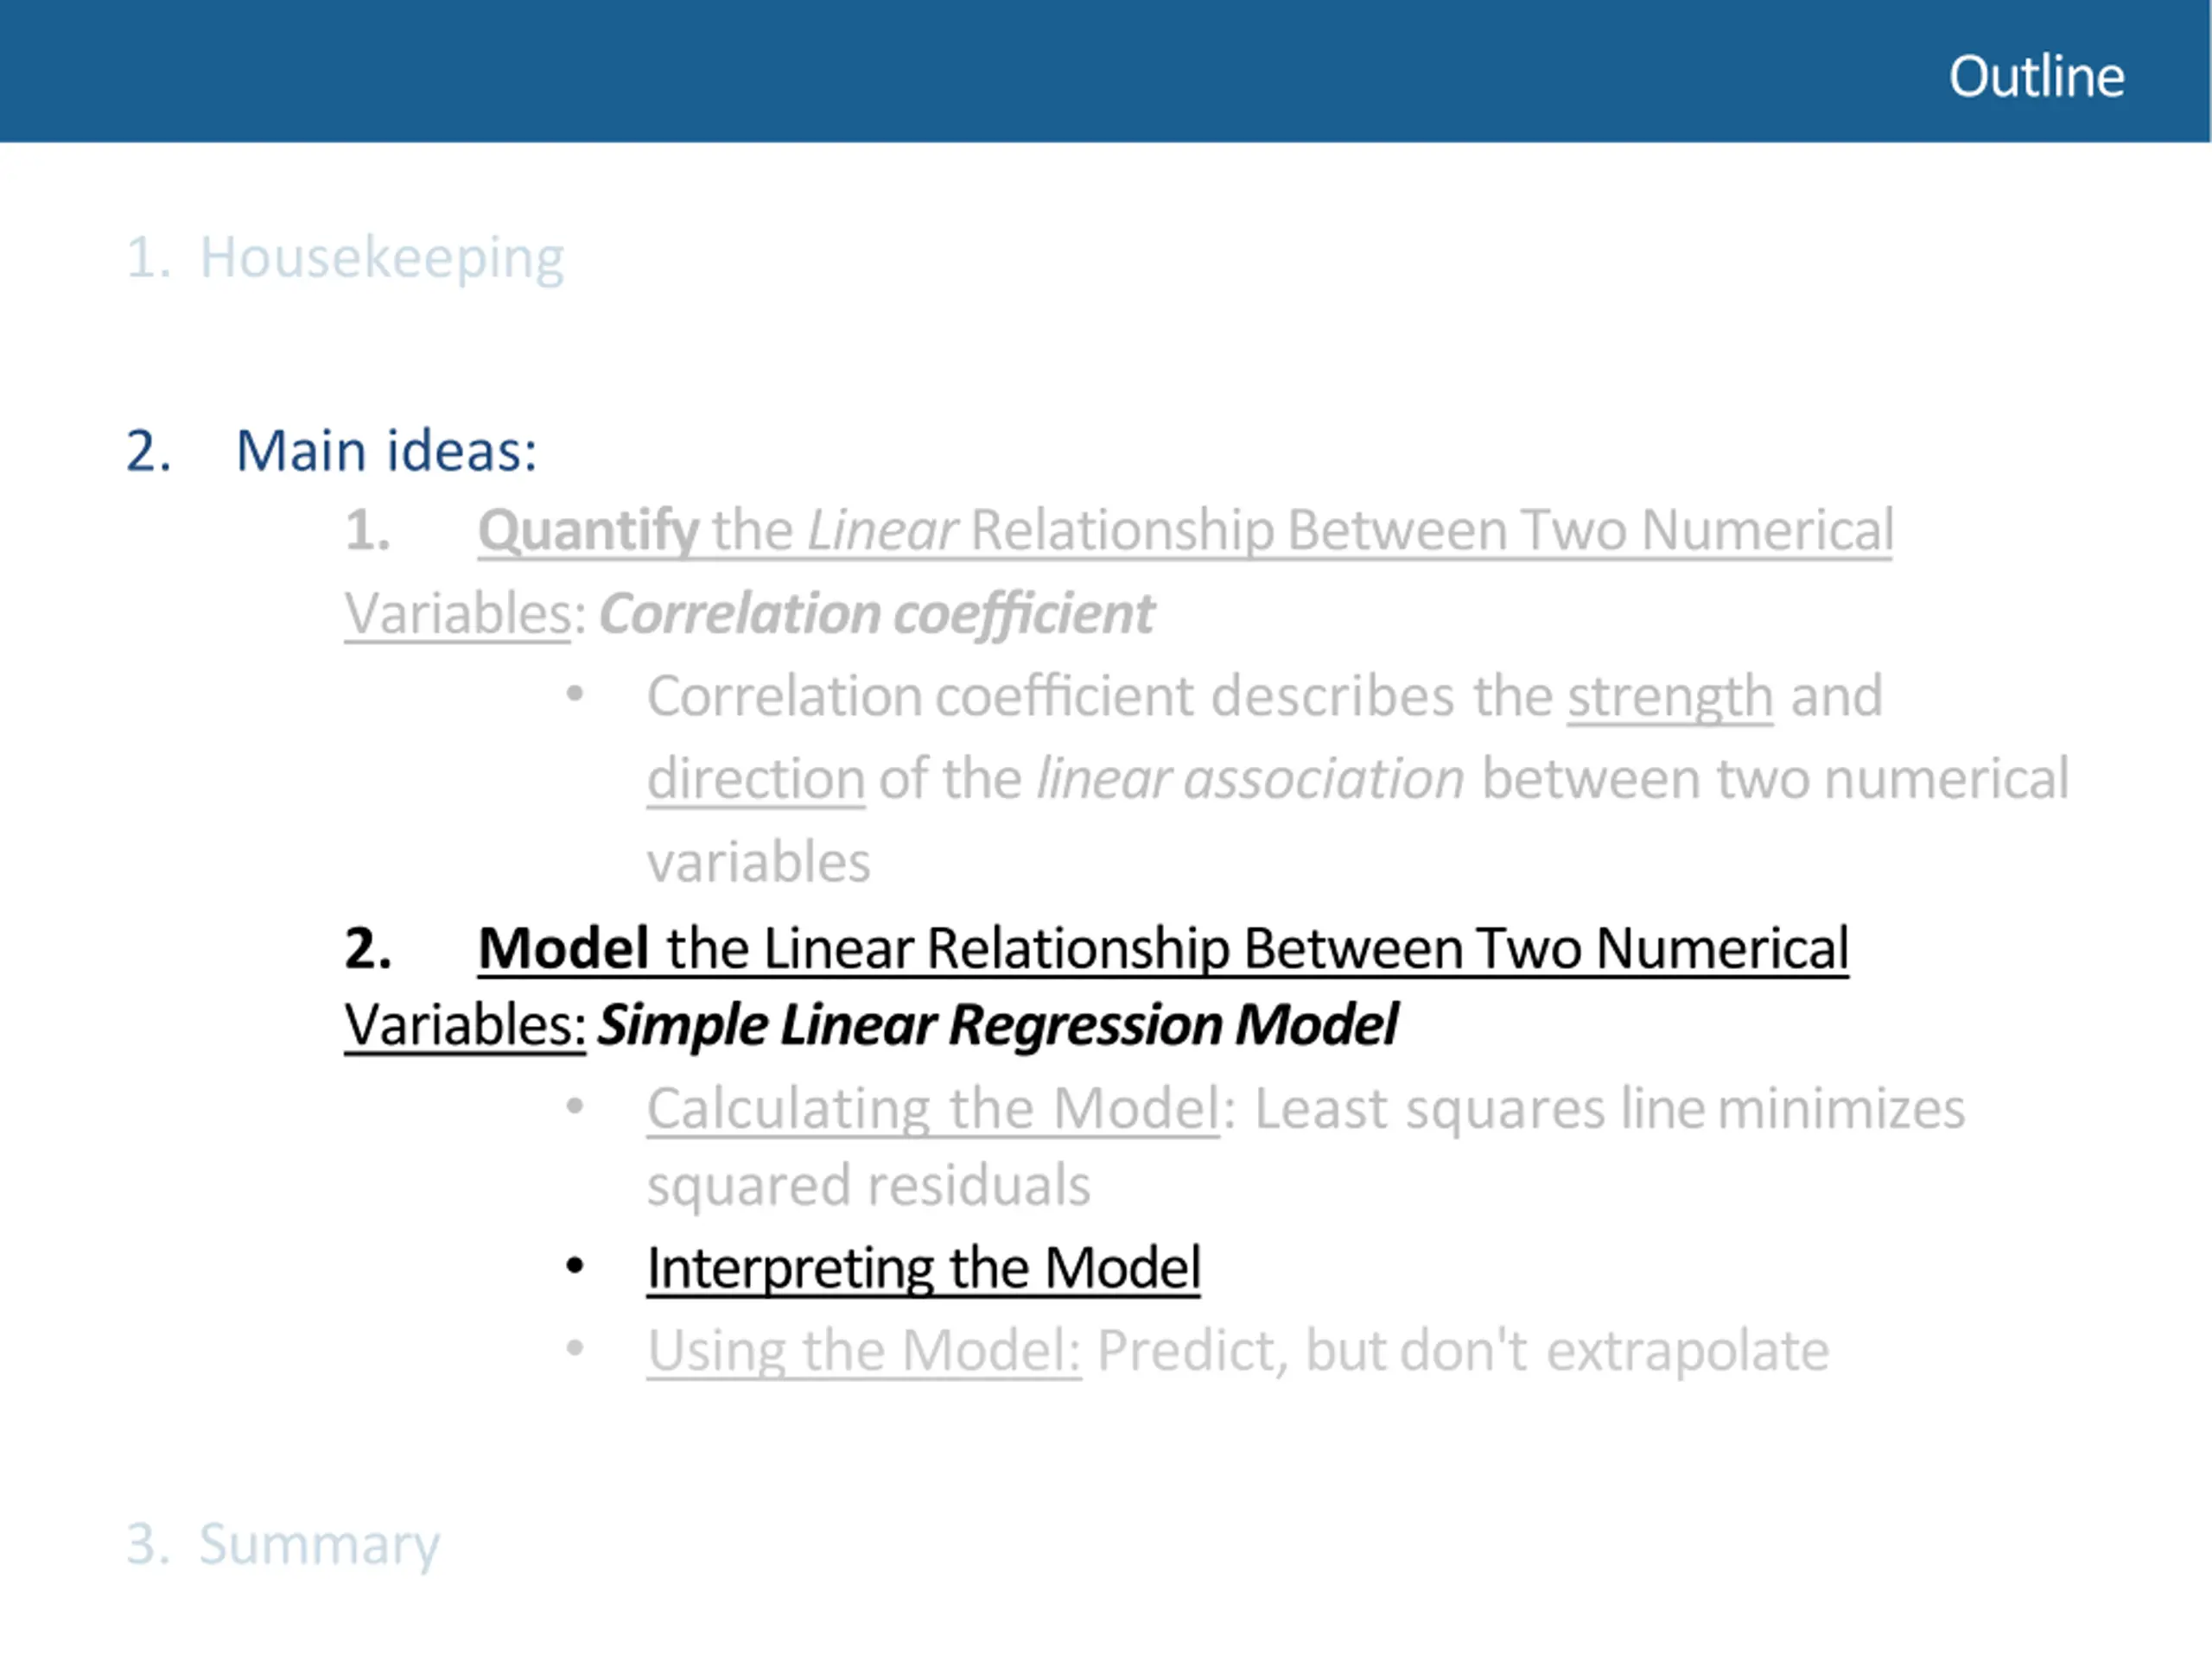Click Simple Linear Regression Model text
This screenshot has width=2212, height=1660.
(997, 1025)
